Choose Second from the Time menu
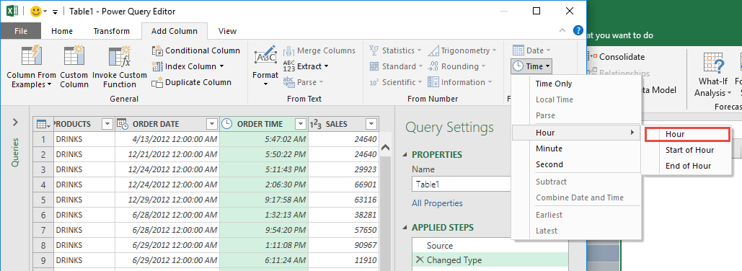Screen dimensions: 742x271 [576, 164]
